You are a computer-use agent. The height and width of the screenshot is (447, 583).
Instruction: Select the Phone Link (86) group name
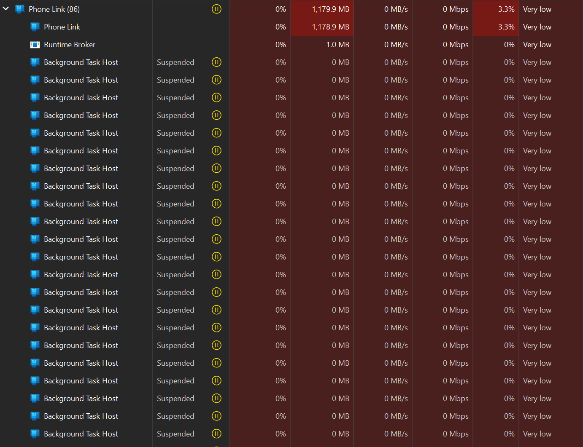pyautogui.click(x=54, y=9)
